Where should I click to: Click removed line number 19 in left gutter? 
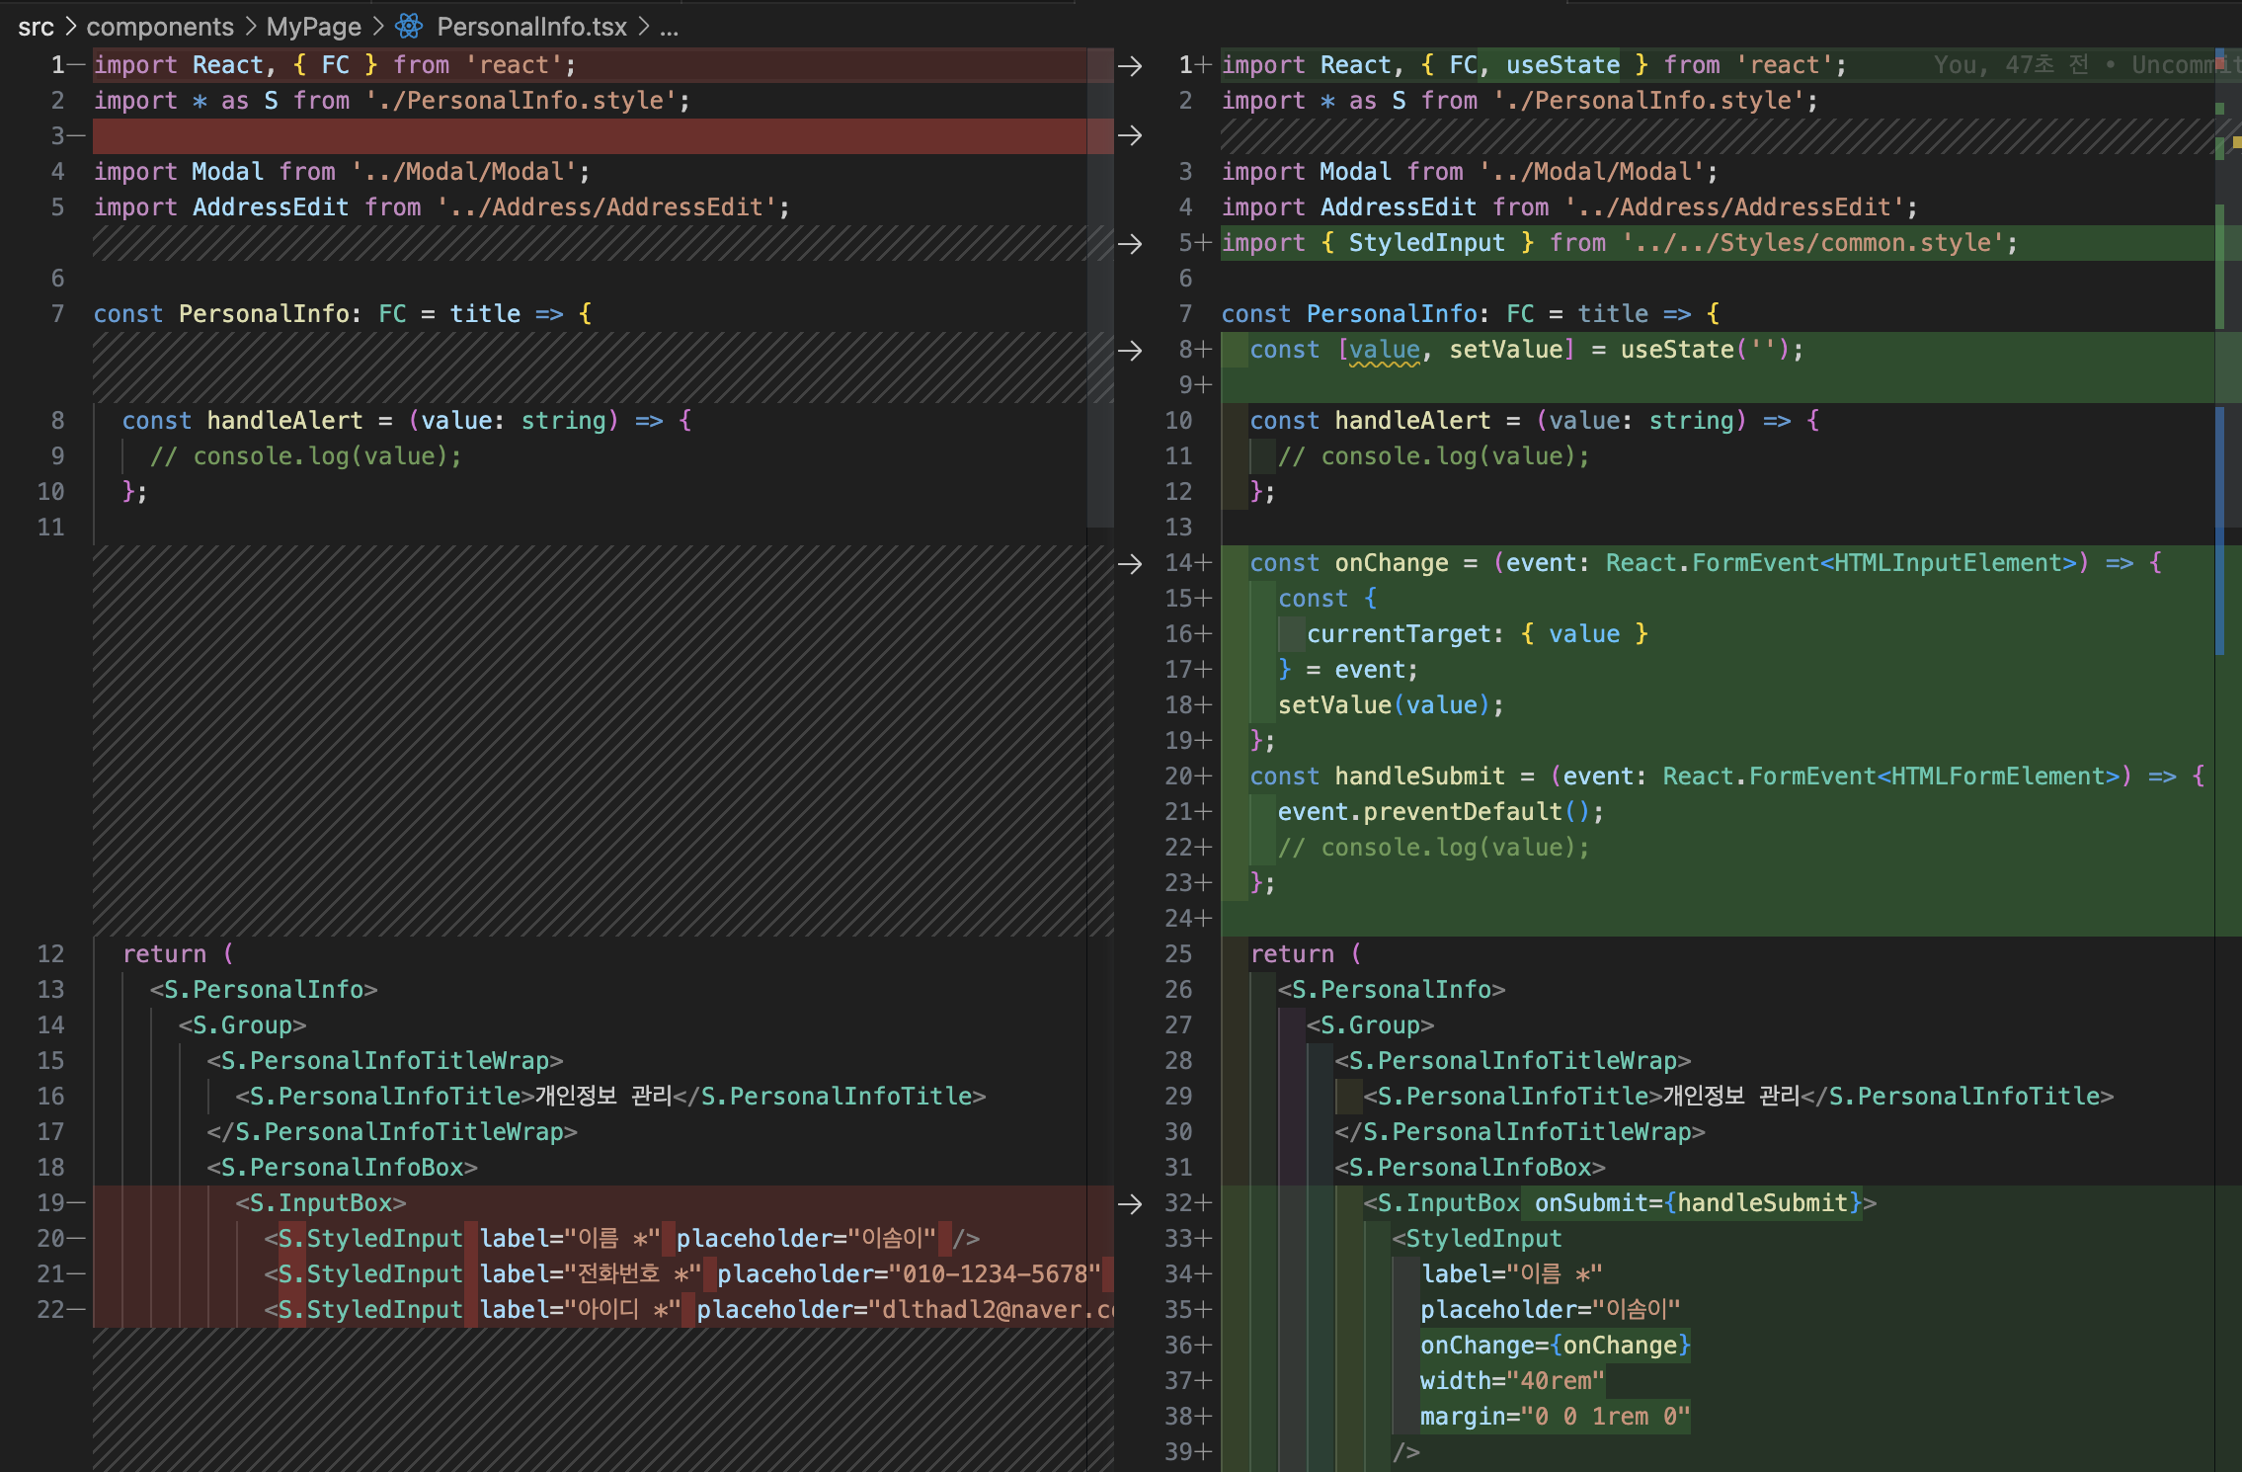pos(51,1203)
